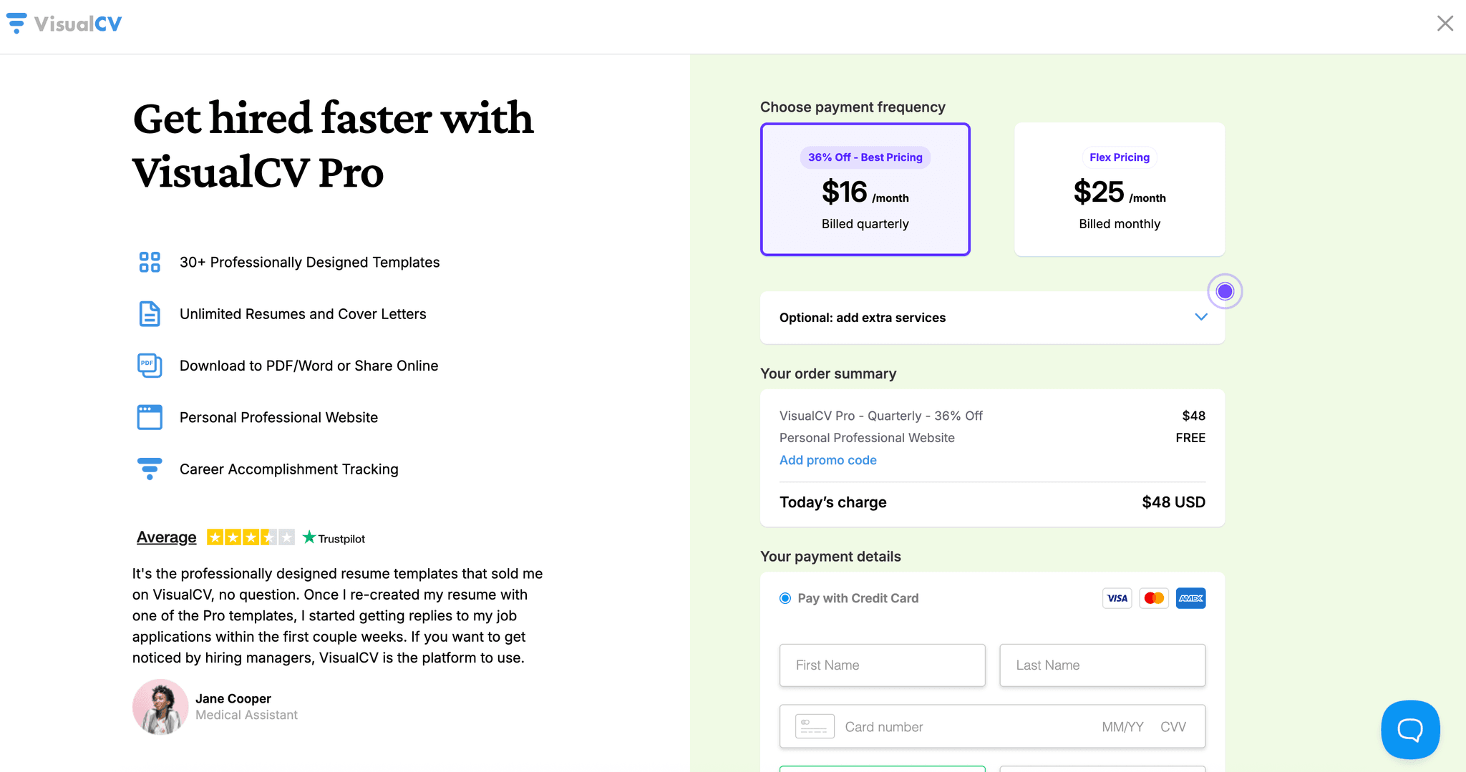Click the Visa card icon
This screenshot has height=772, width=1466.
click(x=1117, y=598)
